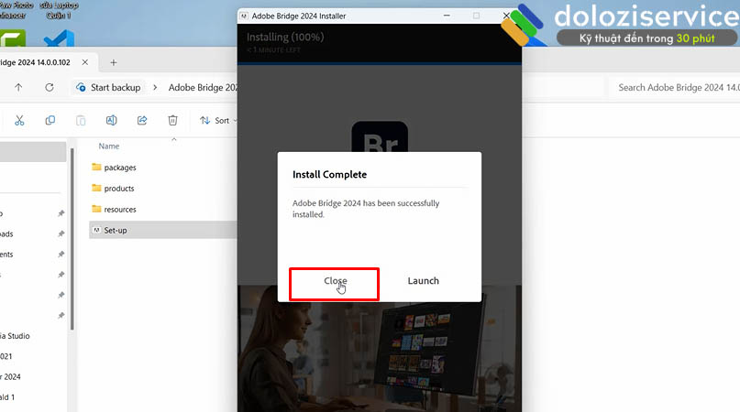Viewport: 740px width, 412px height.
Task: Click the Name column header to sort
Action: [109, 146]
